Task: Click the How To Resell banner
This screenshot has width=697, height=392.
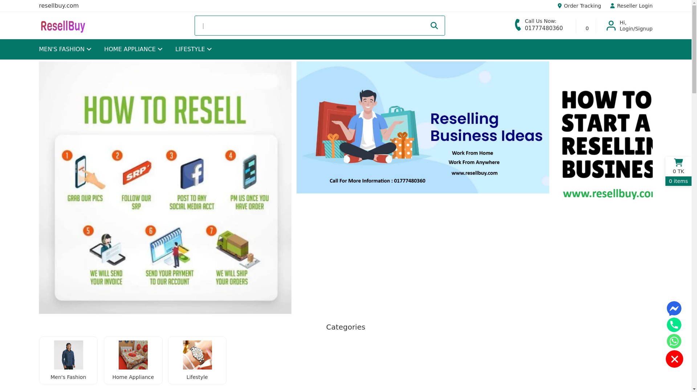Action: [165, 188]
